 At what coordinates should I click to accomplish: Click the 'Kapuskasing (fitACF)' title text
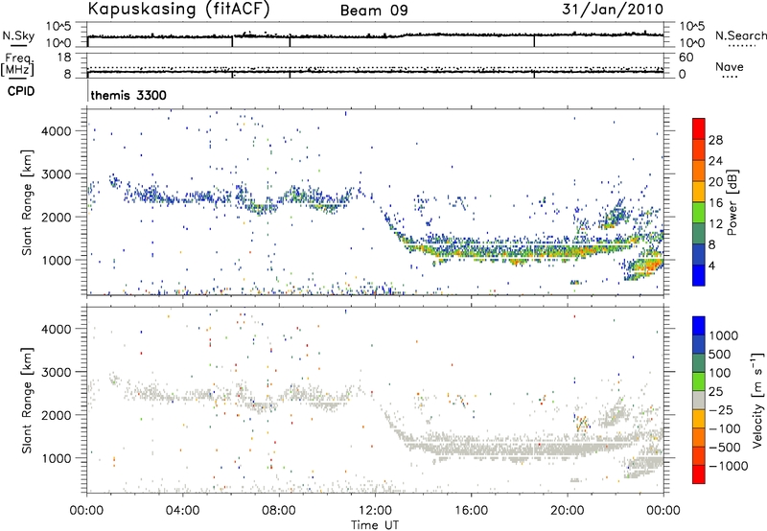[178, 10]
